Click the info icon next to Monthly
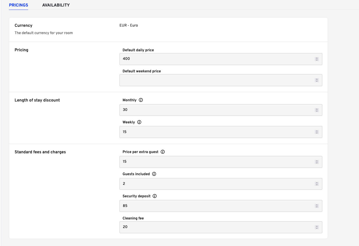This screenshot has height=246, width=359. [x=141, y=100]
